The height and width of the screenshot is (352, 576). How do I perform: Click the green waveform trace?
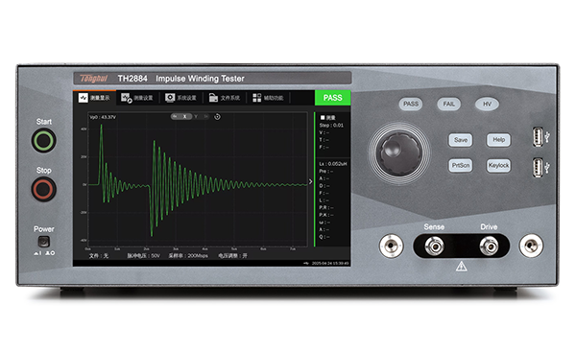pyautogui.click(x=199, y=180)
